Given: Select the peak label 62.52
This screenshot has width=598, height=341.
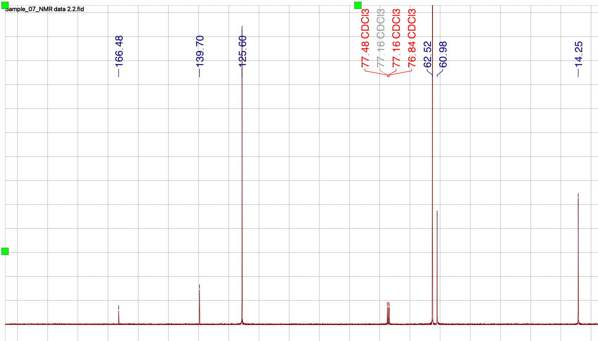Looking at the screenshot, I should coord(428,54).
